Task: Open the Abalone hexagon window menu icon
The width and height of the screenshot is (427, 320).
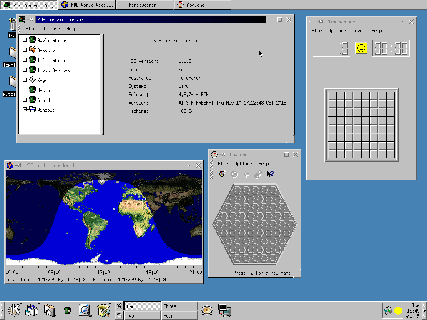Action: click(x=214, y=154)
